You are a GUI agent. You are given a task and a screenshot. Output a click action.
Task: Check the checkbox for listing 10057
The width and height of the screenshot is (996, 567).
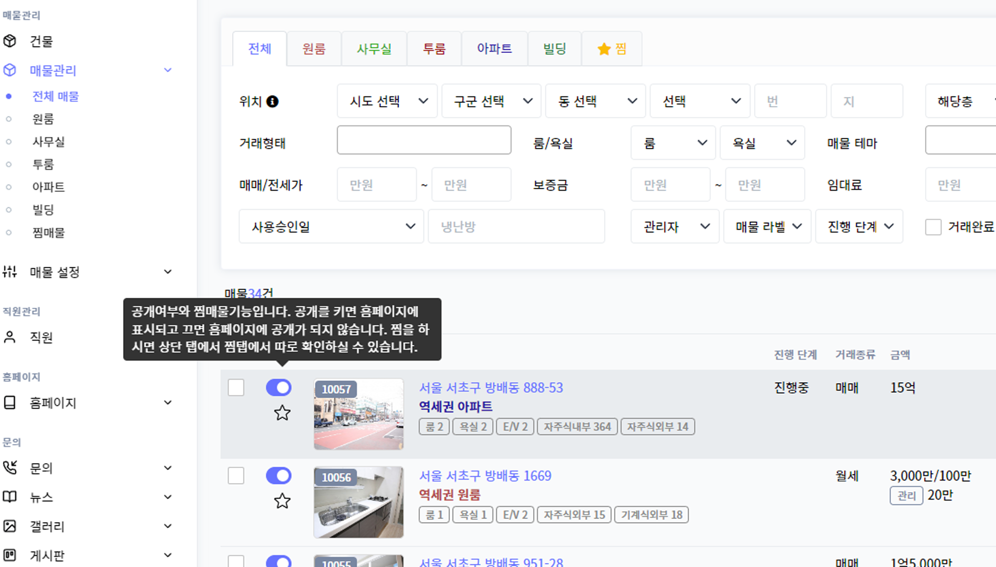(236, 387)
